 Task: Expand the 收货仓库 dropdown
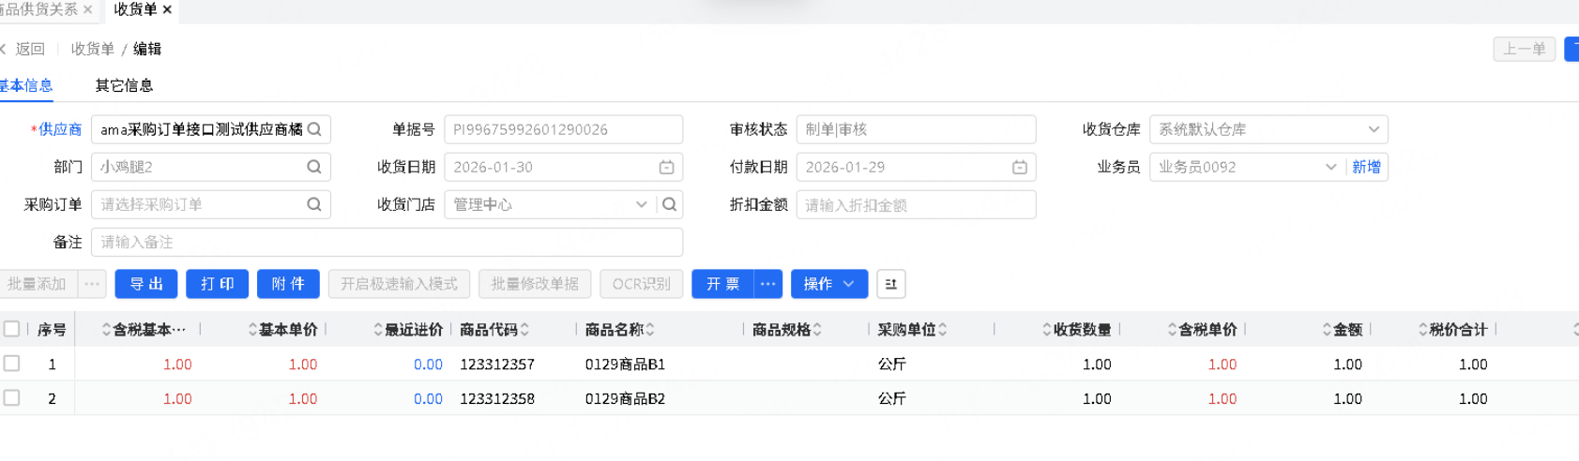click(x=1373, y=129)
